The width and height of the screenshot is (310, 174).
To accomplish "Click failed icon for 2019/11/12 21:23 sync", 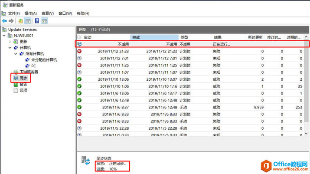I will click(x=79, y=51).
